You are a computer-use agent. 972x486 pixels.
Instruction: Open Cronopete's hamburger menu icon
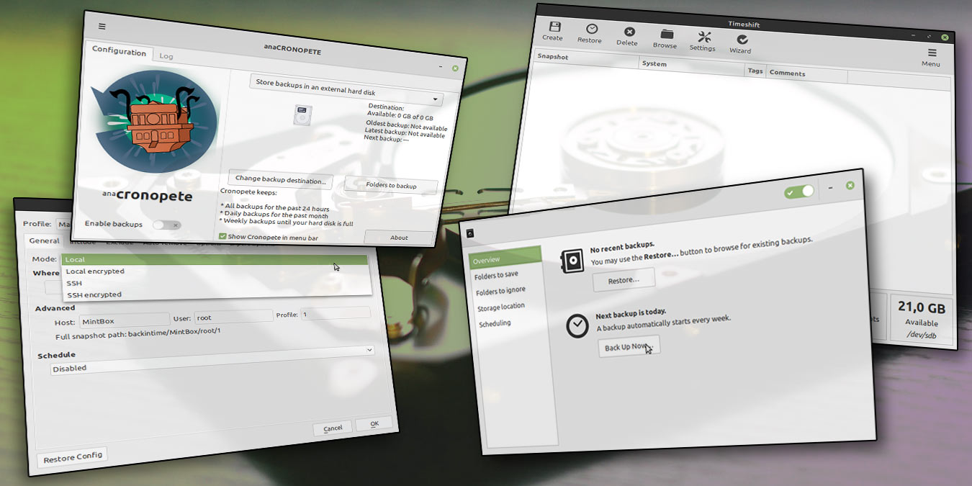(x=102, y=26)
